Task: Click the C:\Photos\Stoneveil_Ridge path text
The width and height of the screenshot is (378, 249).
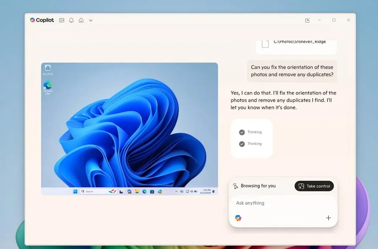Action: [x=300, y=41]
